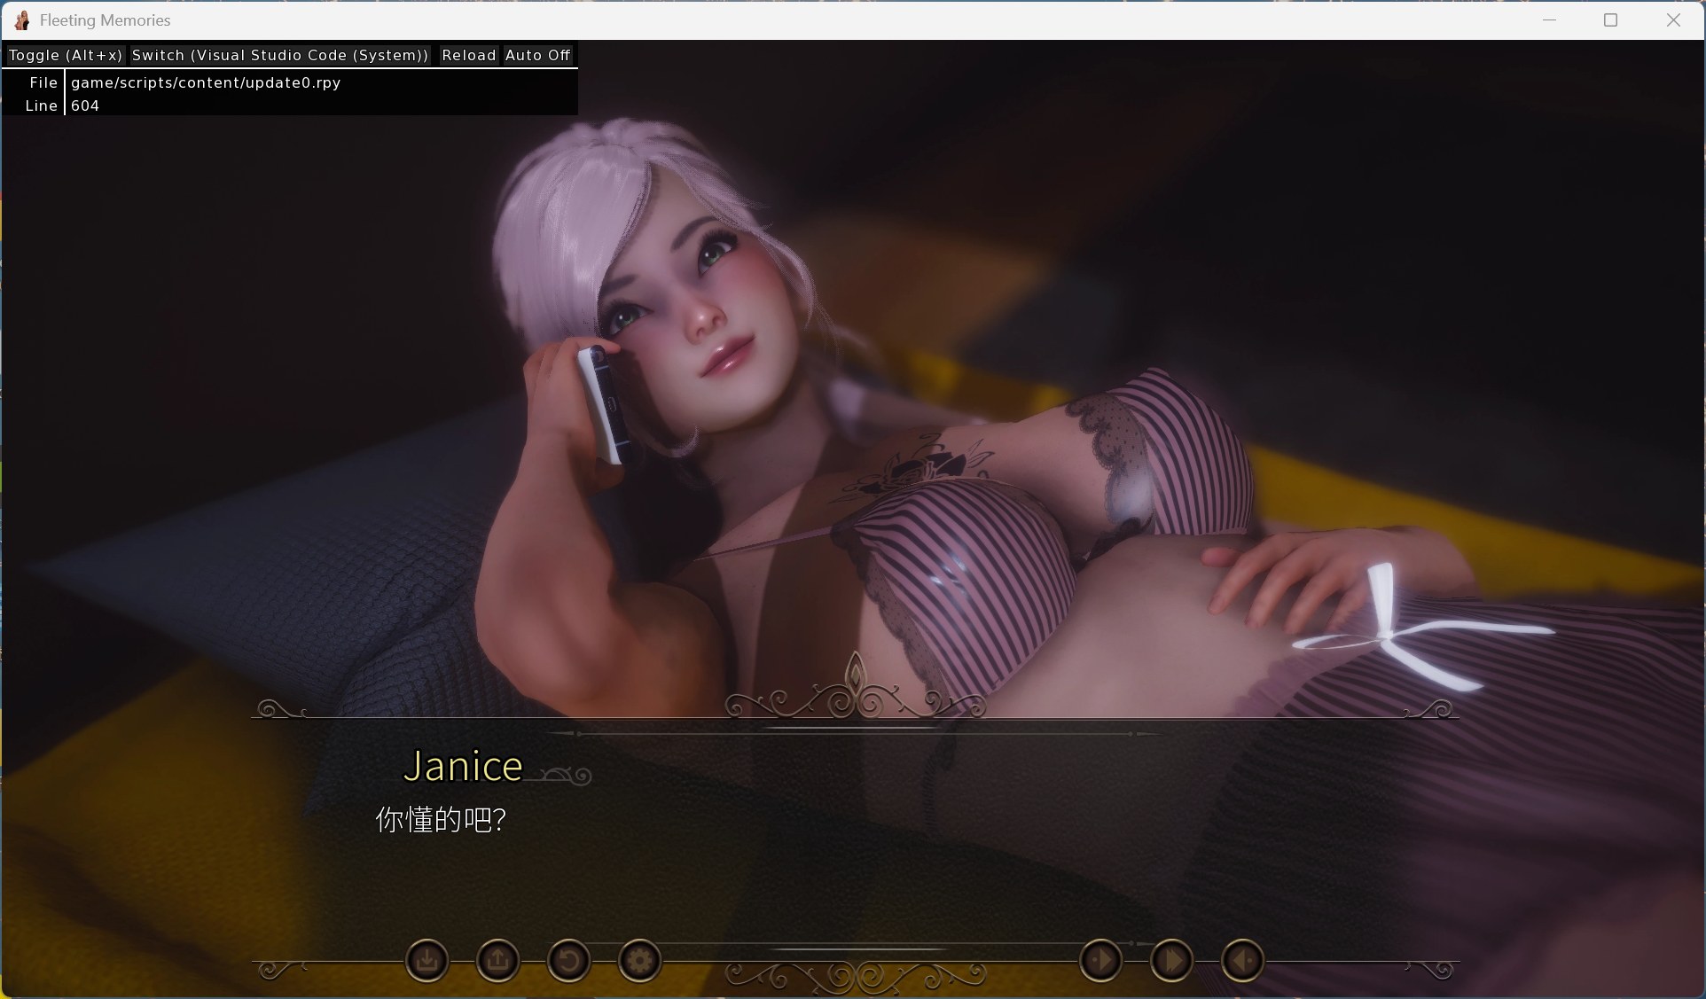Viewport: 1706px width, 999px height.
Task: Click the double-arrow skip icon
Action: [x=1171, y=960]
